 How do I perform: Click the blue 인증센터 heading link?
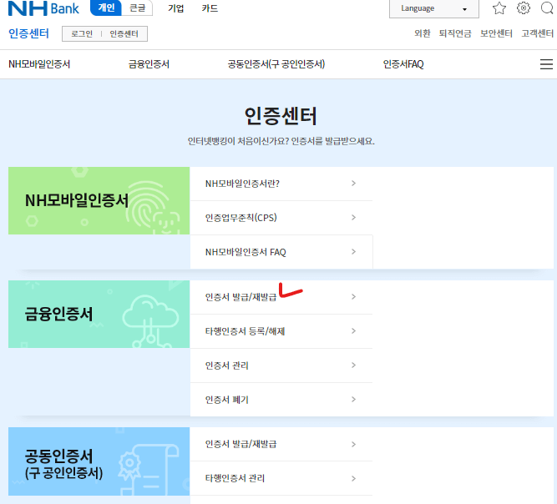tap(28, 33)
